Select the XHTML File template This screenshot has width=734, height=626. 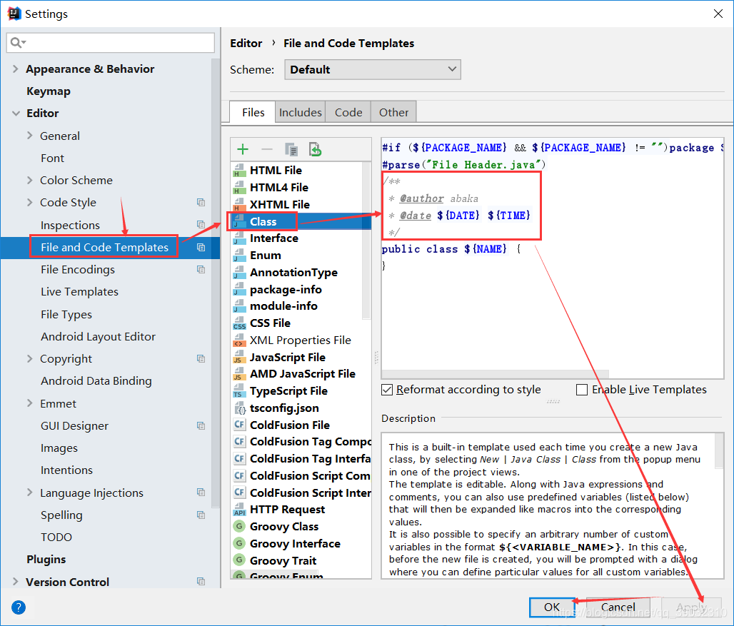click(x=301, y=204)
